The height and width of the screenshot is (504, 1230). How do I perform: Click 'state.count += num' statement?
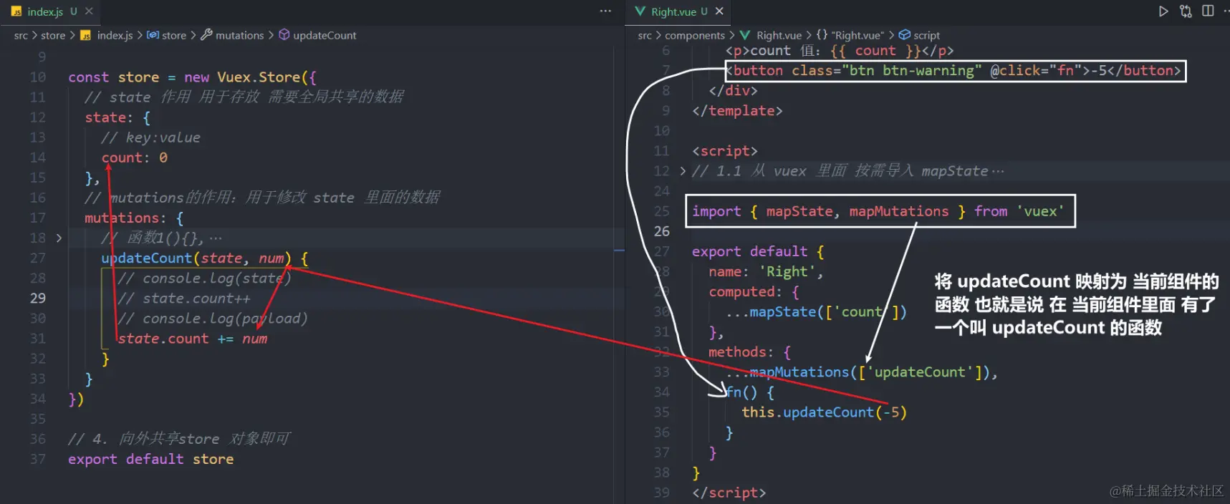click(x=193, y=339)
